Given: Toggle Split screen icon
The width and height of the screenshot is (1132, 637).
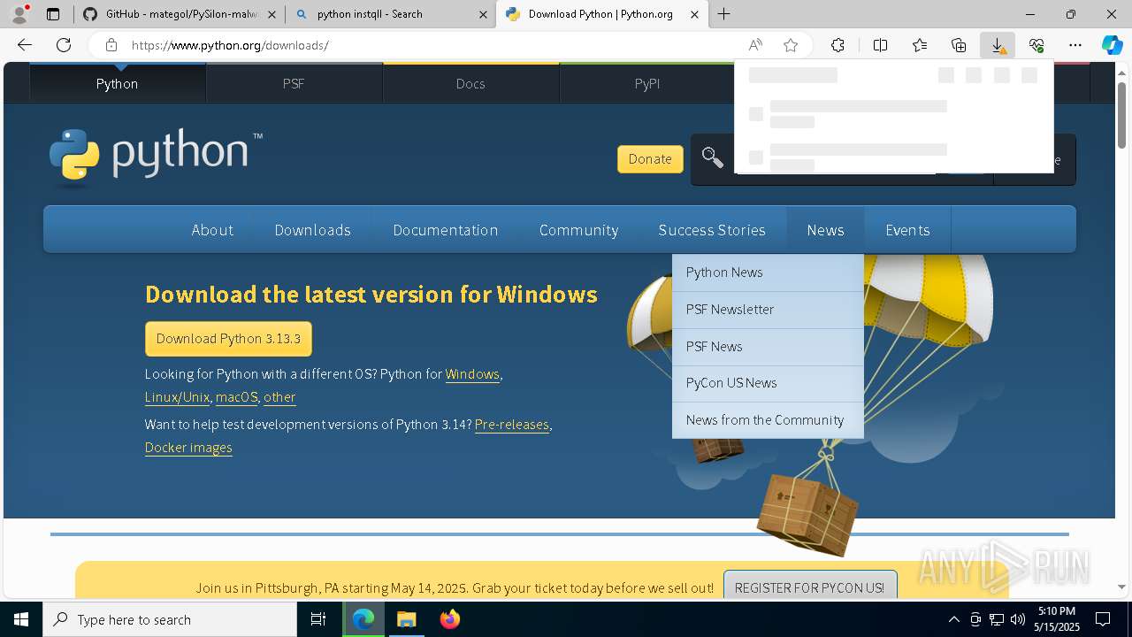Looking at the screenshot, I should tap(880, 45).
